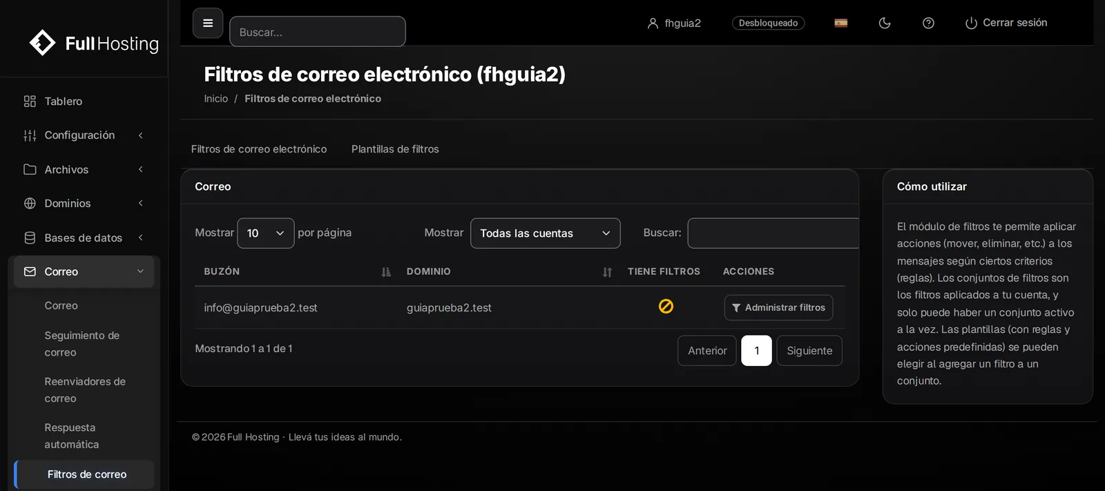Switch to Plantillas de filtros tab
Image resolution: width=1105 pixels, height=491 pixels.
coord(395,149)
